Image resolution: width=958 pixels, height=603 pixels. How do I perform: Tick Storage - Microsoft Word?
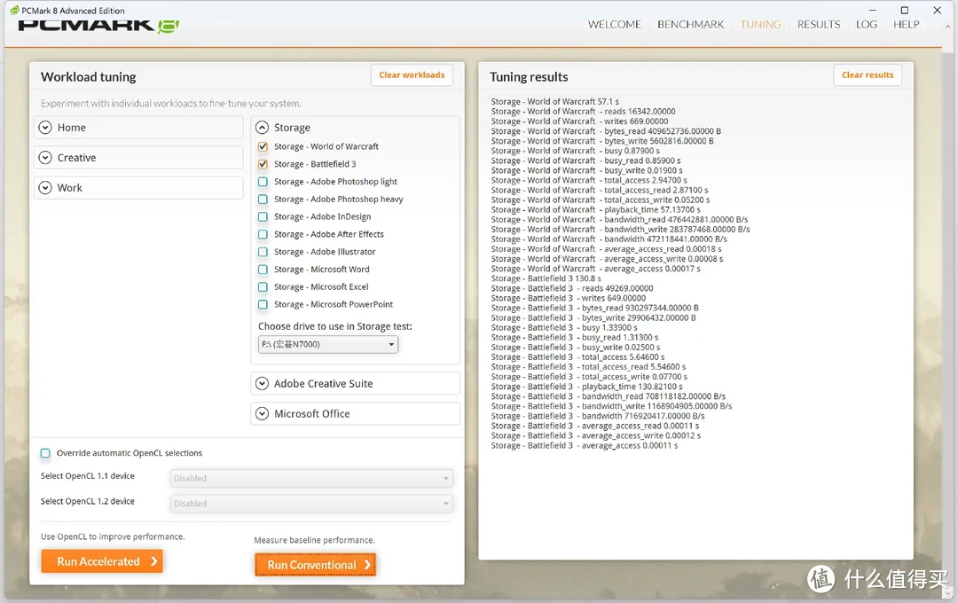263,270
